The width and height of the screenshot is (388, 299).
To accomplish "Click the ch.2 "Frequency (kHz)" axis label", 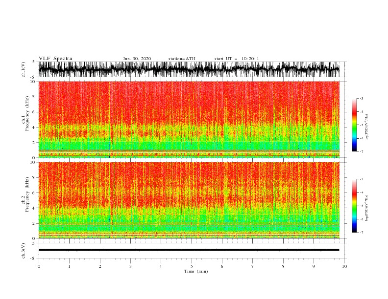I will (27, 194).
